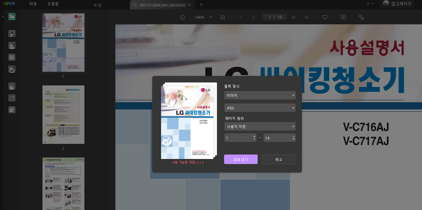Image resolution: width=422 pixels, height=210 pixels.
Task: Click the user avatar icon
Action: pyautogui.click(x=386, y=4)
